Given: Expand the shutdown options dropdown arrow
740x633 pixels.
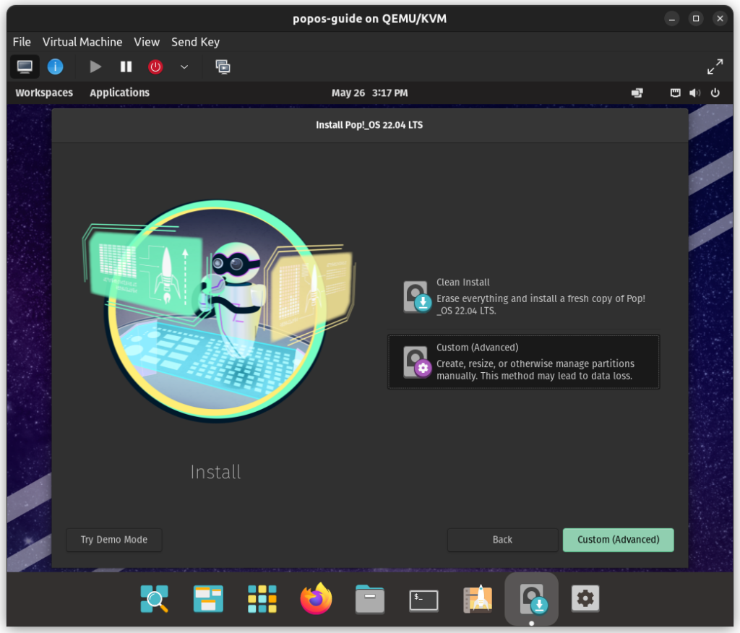Looking at the screenshot, I should pos(184,66).
